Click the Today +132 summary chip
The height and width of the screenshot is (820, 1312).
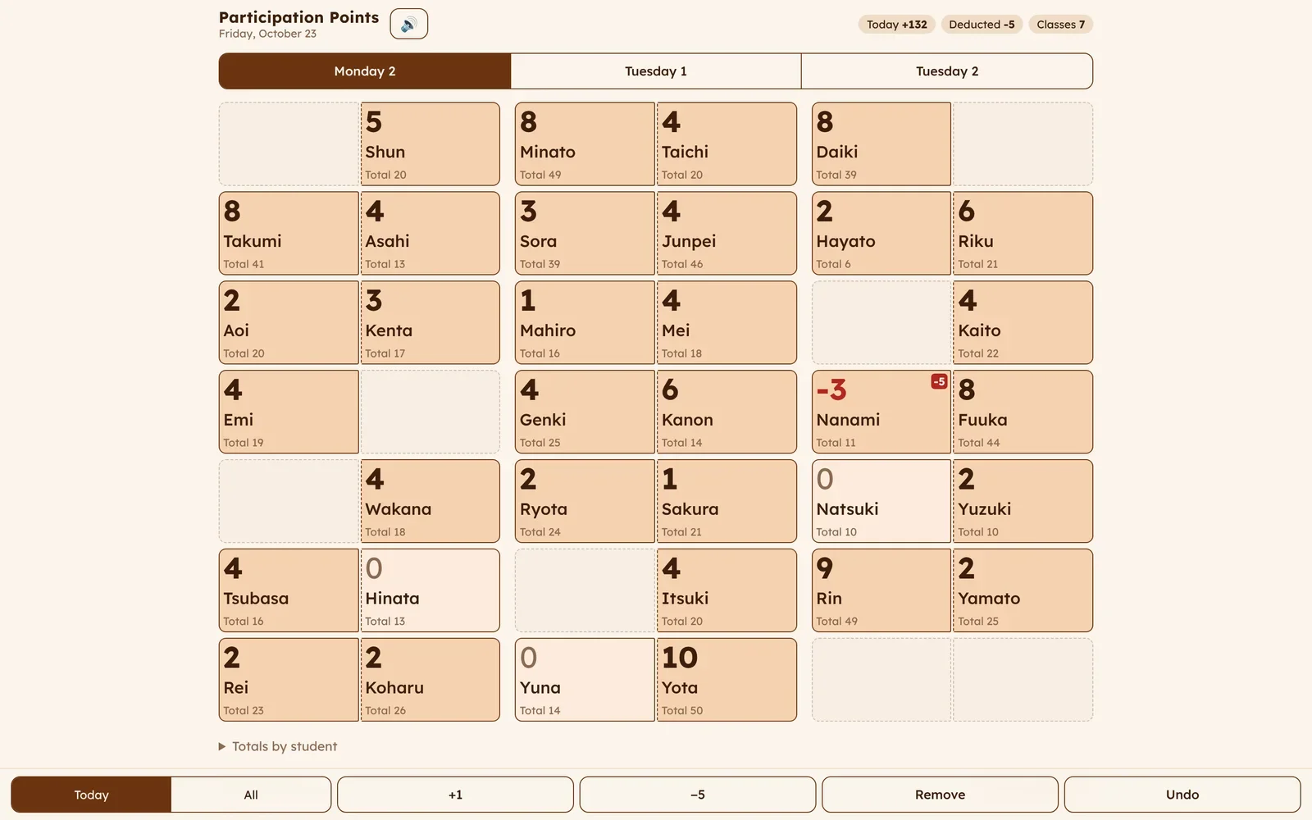pyautogui.click(x=897, y=25)
